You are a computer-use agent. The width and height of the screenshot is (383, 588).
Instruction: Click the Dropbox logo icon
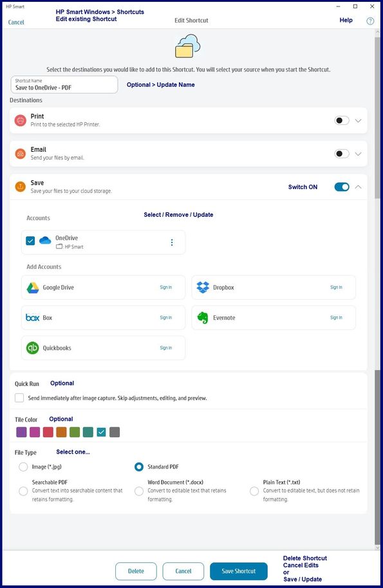tap(203, 288)
